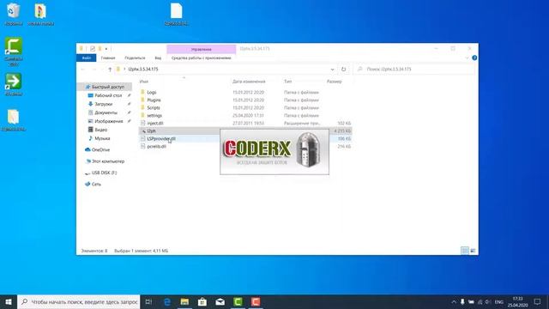Switch to the Главная ribbon tab
The height and width of the screenshot is (309, 549).
click(x=108, y=58)
